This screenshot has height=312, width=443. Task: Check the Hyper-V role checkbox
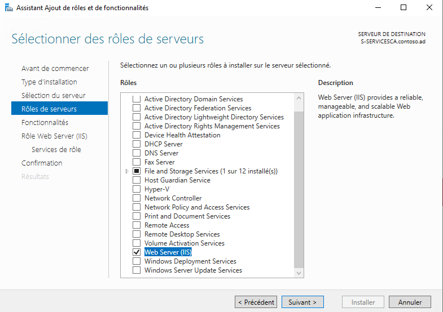tap(136, 189)
